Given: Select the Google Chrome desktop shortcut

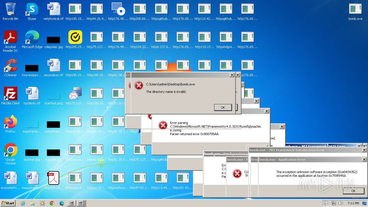Looking at the screenshot, I should pos(10,154).
